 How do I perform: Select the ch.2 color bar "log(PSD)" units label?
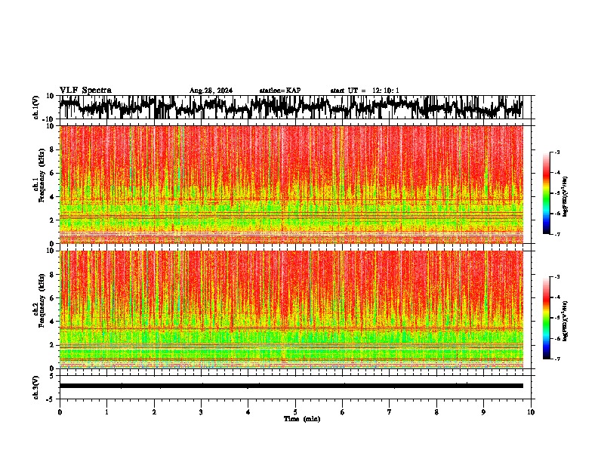566,322
